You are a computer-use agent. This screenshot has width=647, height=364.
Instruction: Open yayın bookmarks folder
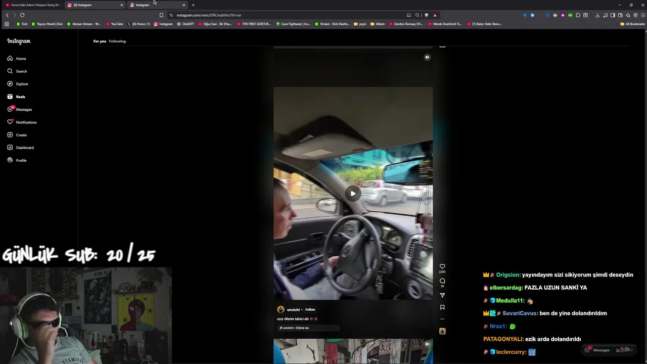(360, 24)
